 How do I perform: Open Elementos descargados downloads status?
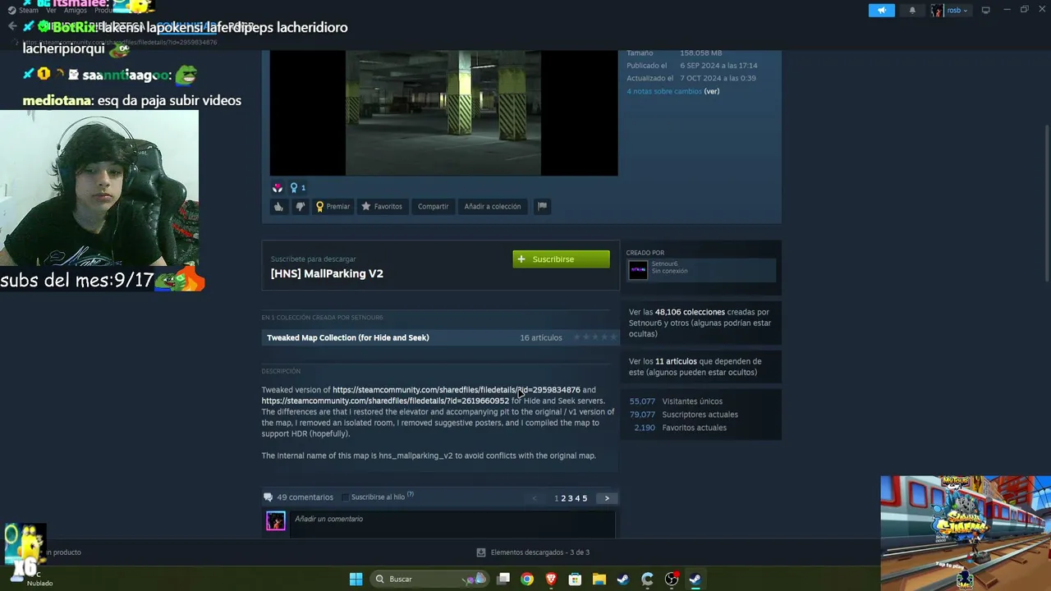(533, 552)
